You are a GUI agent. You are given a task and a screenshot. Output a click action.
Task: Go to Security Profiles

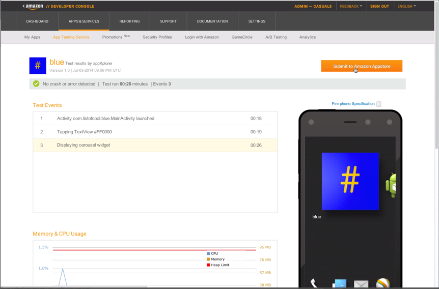[x=157, y=37]
